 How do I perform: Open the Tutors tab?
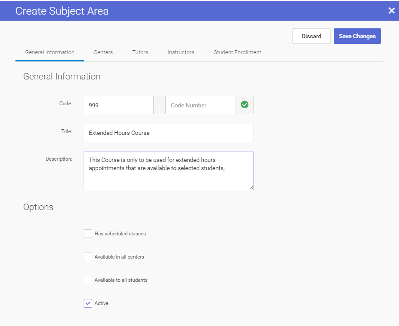[x=140, y=52]
